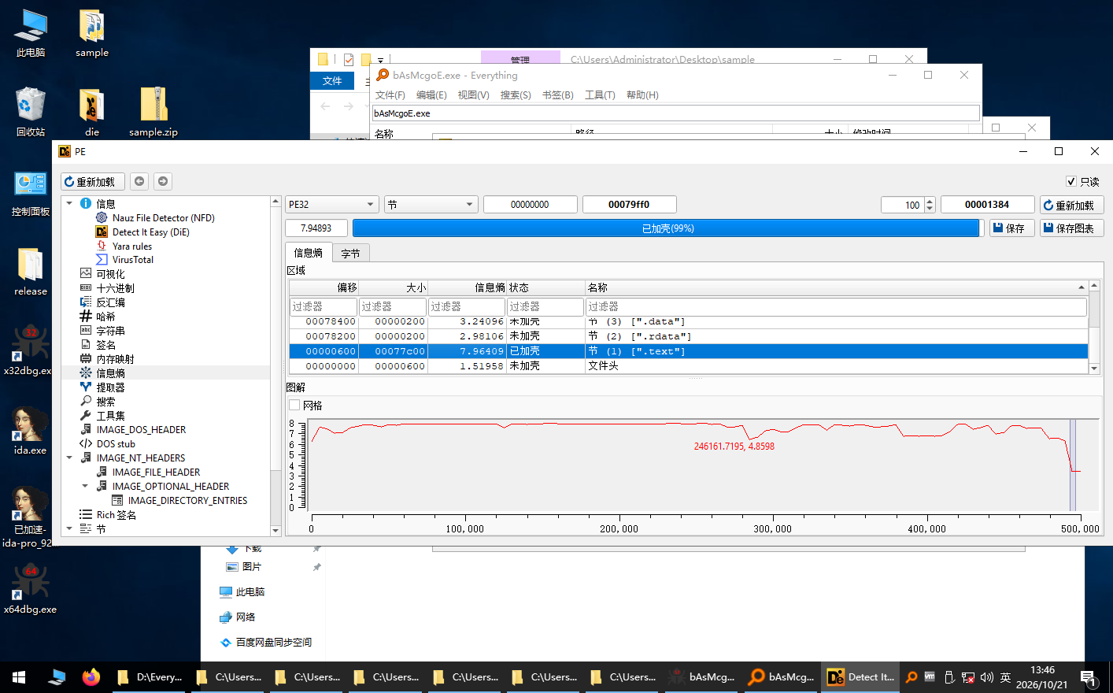The width and height of the screenshot is (1113, 693).
Task: Increase the 100 value with the spinner up arrow
Action: coord(930,201)
